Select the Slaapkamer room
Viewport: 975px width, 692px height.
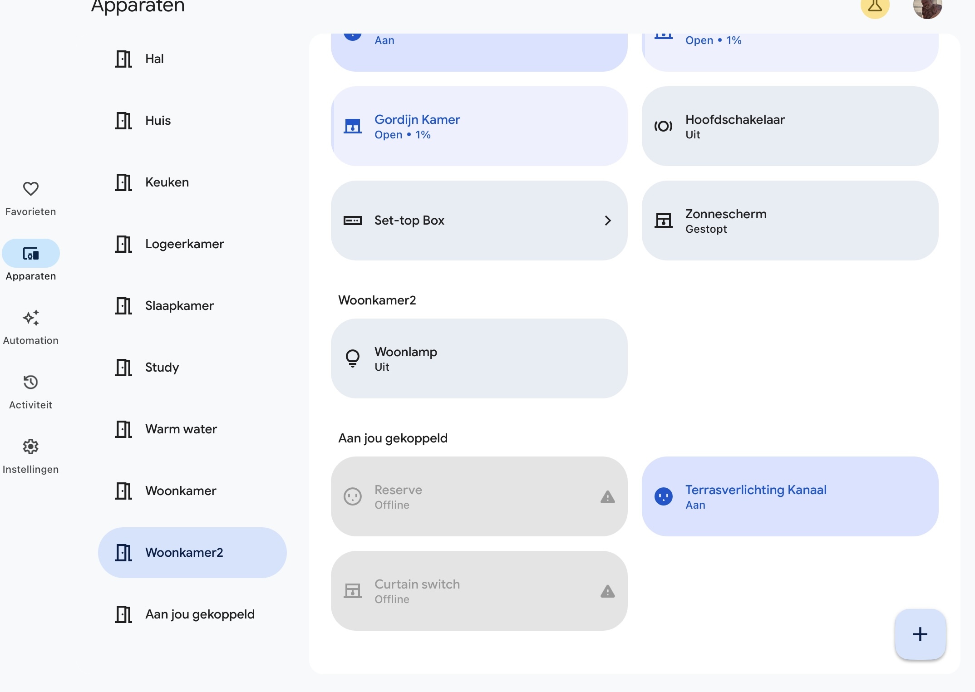pyautogui.click(x=192, y=306)
